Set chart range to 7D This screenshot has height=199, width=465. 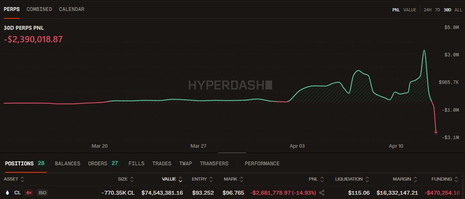point(438,10)
